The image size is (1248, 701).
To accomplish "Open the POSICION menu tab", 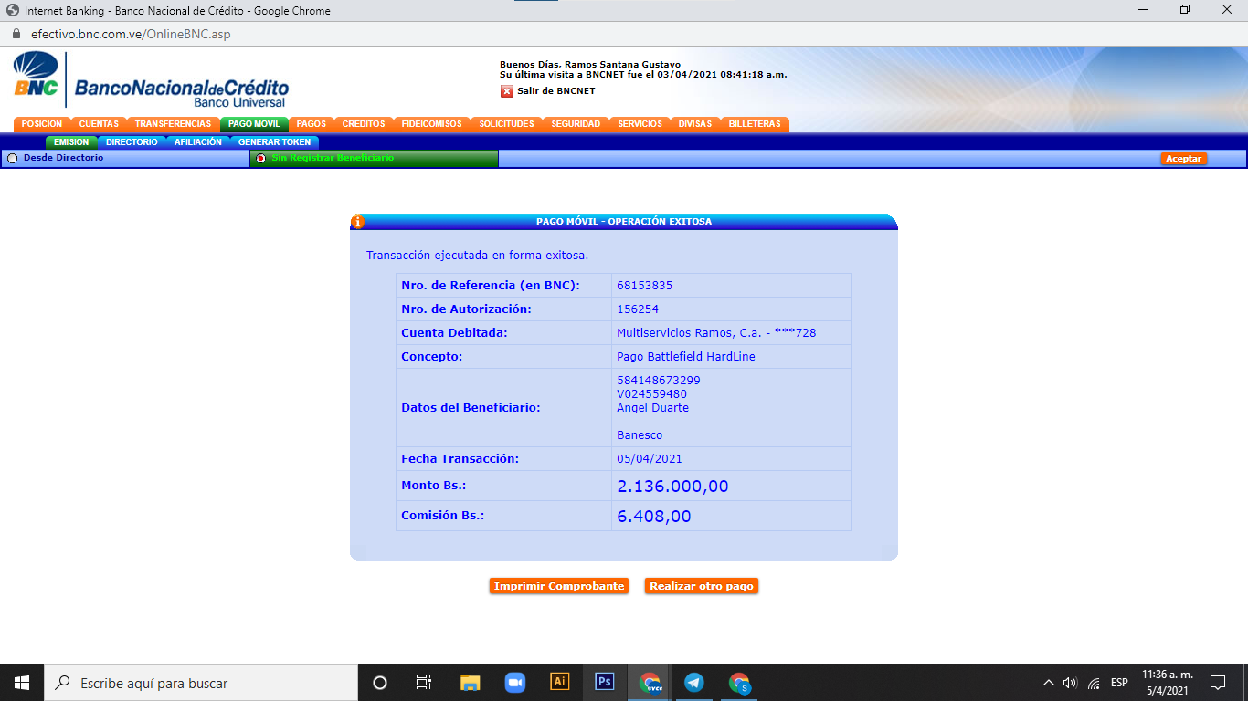I will point(42,124).
